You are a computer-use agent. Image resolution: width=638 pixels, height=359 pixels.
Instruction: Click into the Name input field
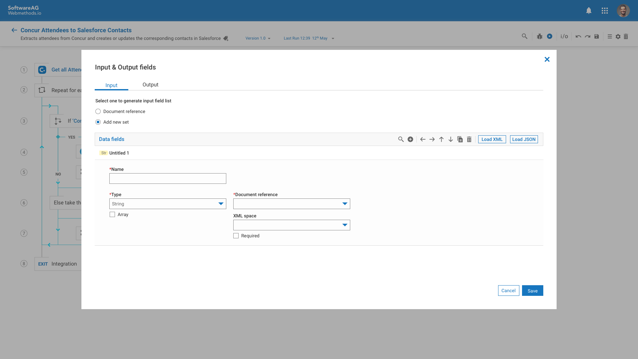point(168,179)
